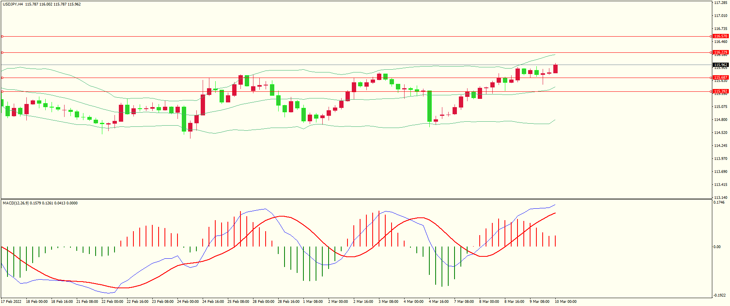Click the 10 Mar 00:00 time label

[566, 302]
